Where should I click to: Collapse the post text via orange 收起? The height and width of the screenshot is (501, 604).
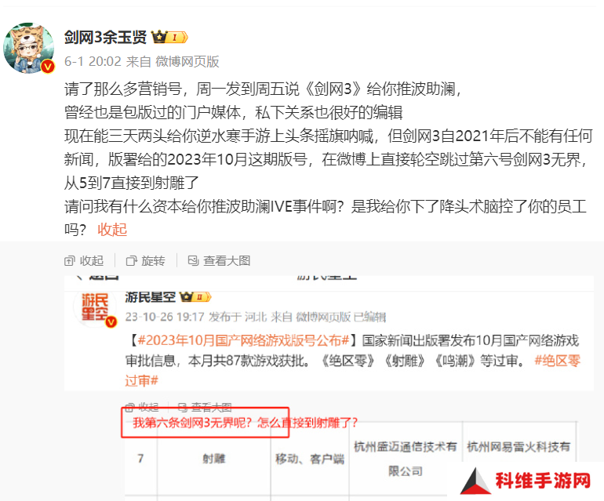pyautogui.click(x=112, y=230)
